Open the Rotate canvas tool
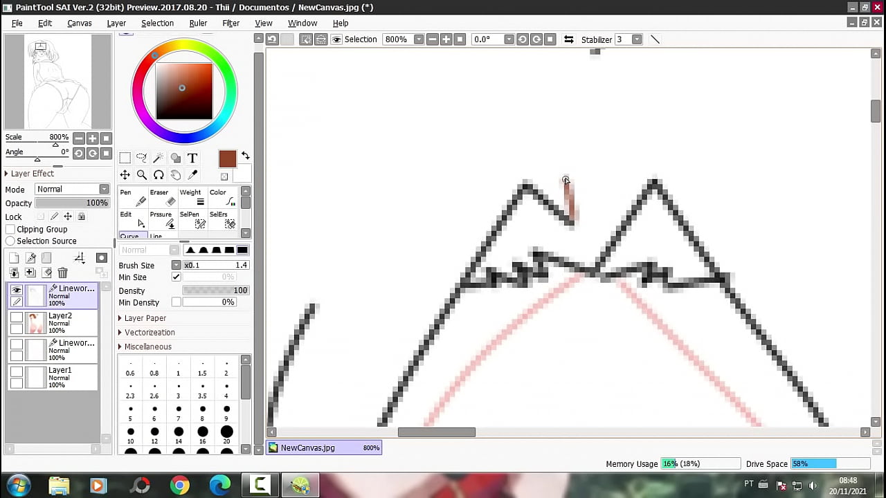The height and width of the screenshot is (498, 886). click(x=159, y=174)
